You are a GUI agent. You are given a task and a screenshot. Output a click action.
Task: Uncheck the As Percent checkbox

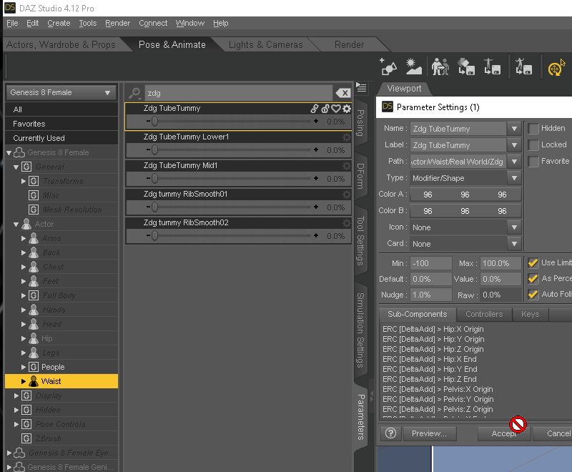point(533,279)
